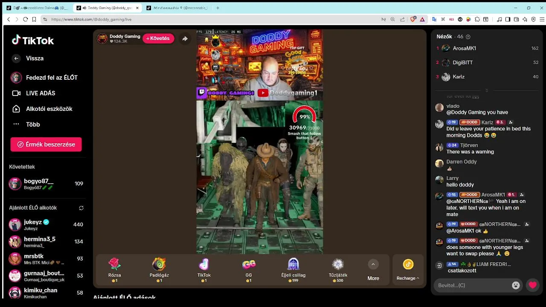Send the Padlógáz gift
546x307 pixels.
159,270
